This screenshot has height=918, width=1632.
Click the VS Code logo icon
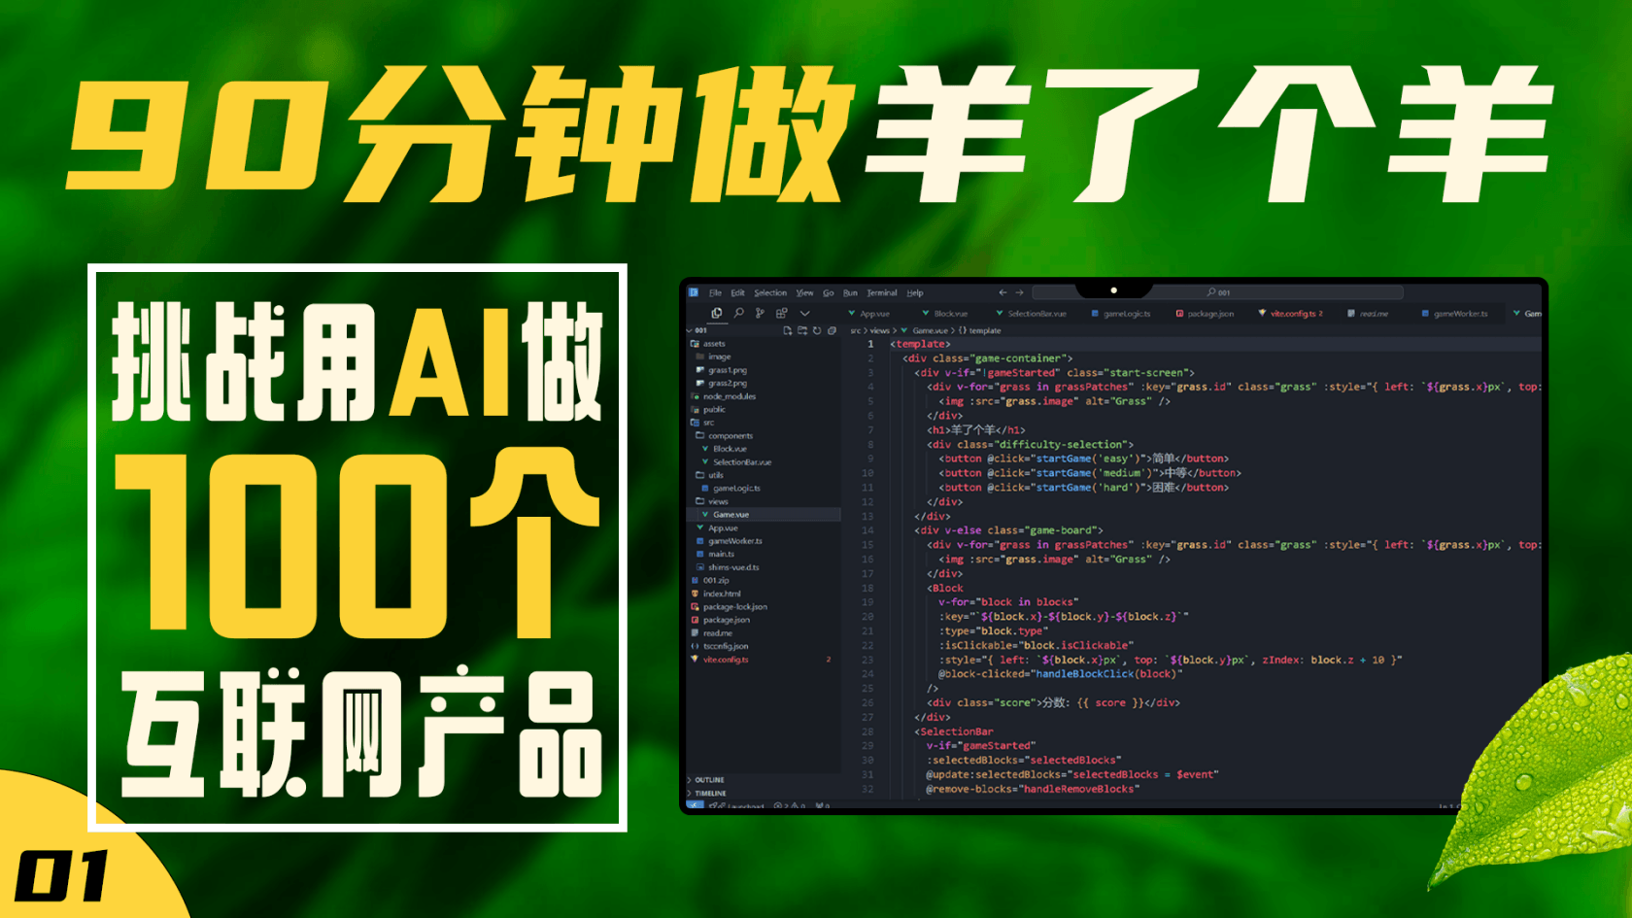pyautogui.click(x=694, y=292)
